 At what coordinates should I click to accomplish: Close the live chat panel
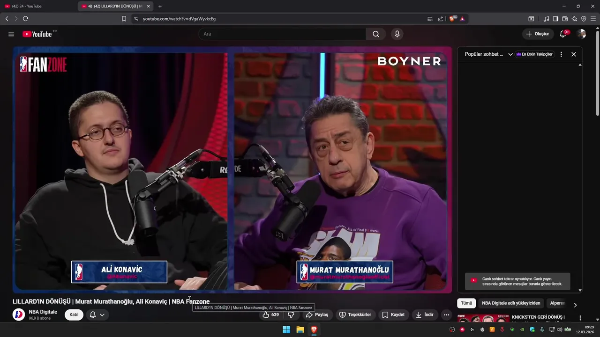573,54
